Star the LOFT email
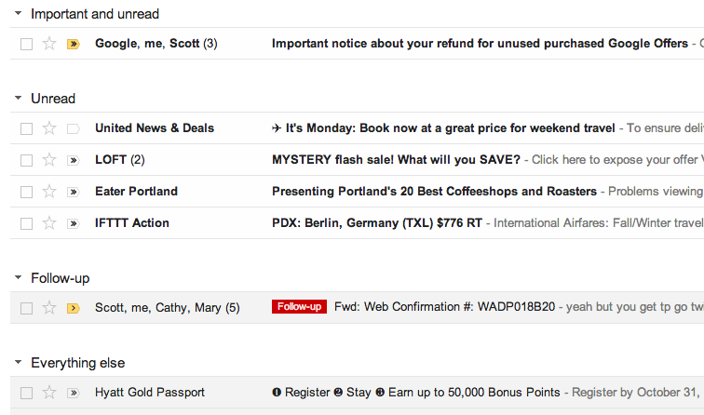 tap(49, 160)
